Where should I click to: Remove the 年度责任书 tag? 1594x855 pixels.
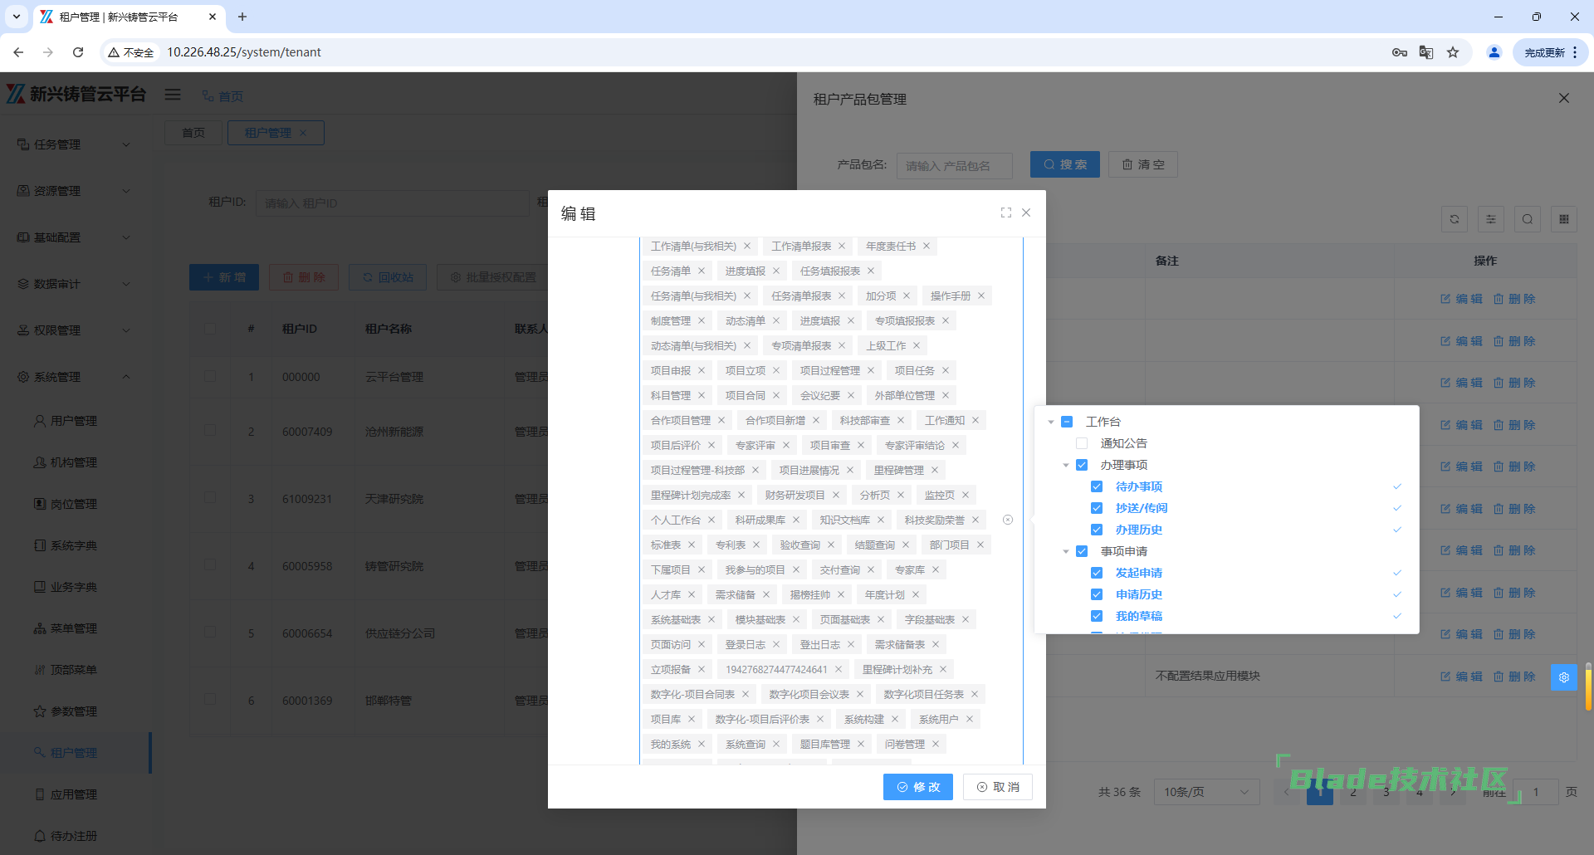point(927,247)
